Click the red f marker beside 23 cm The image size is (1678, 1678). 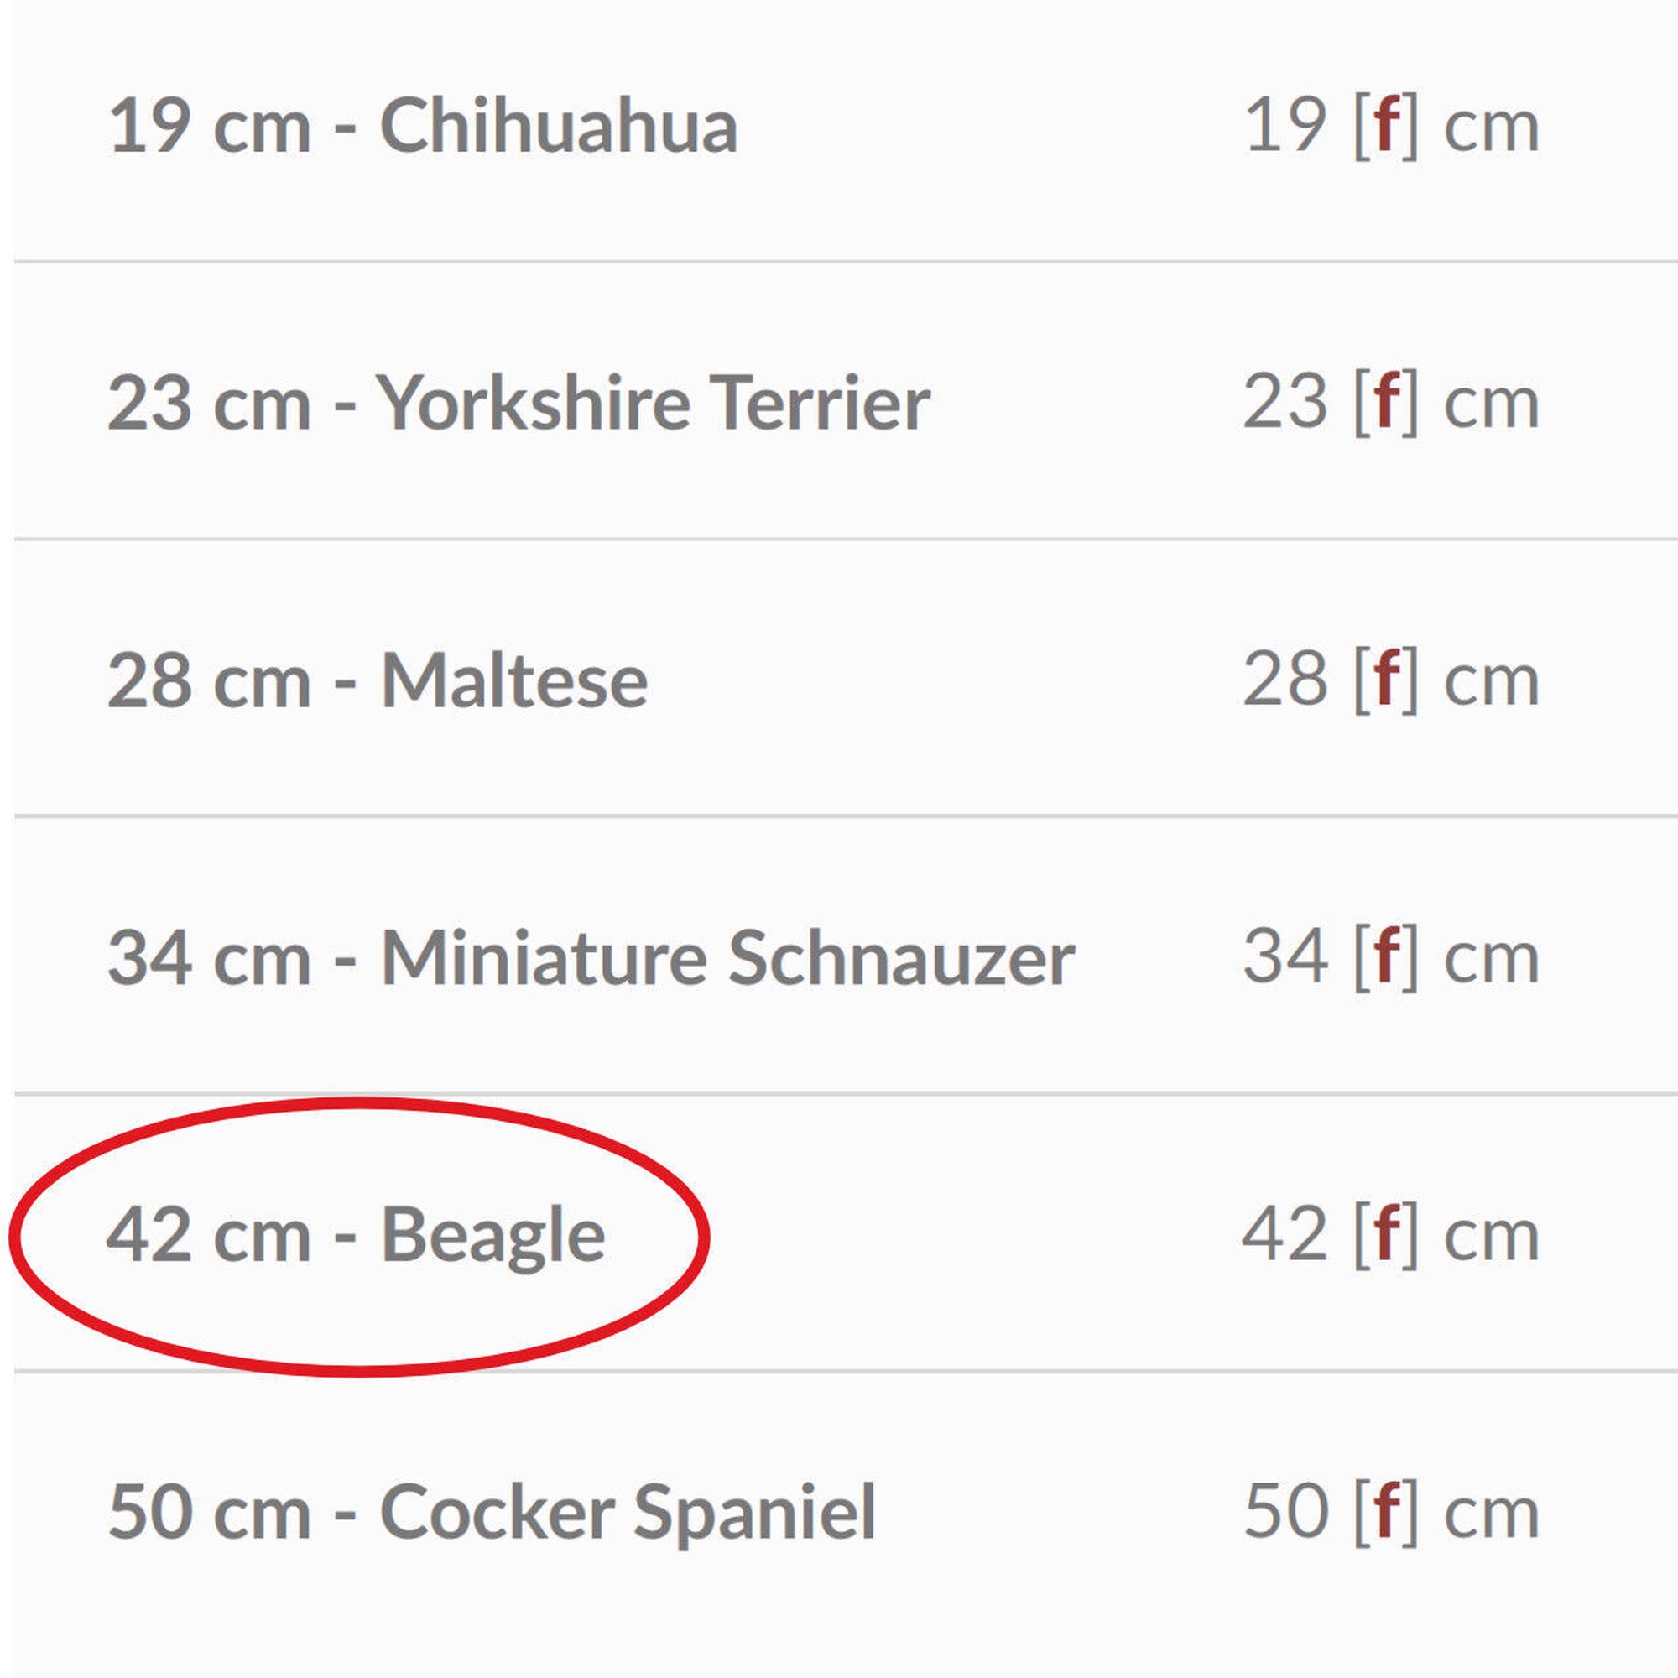tap(1387, 403)
